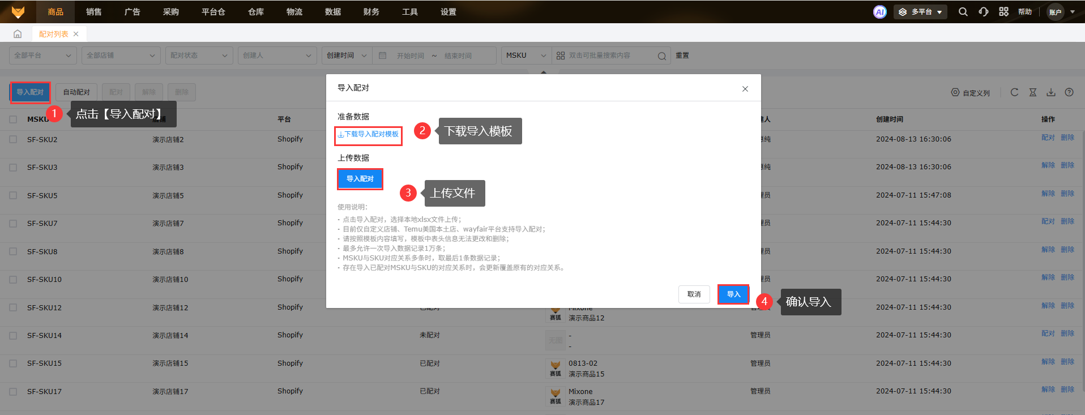
Task: Click the batch search grid icon
Action: 561,55
